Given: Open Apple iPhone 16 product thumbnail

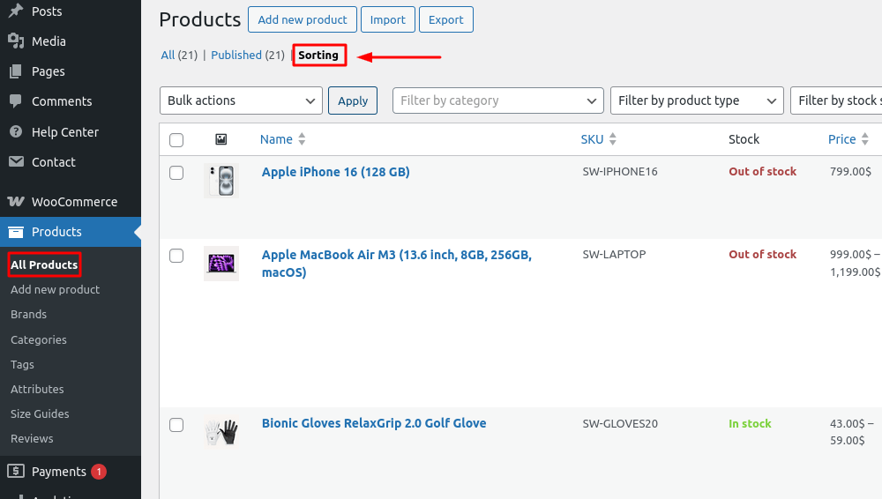Looking at the screenshot, I should (x=221, y=181).
